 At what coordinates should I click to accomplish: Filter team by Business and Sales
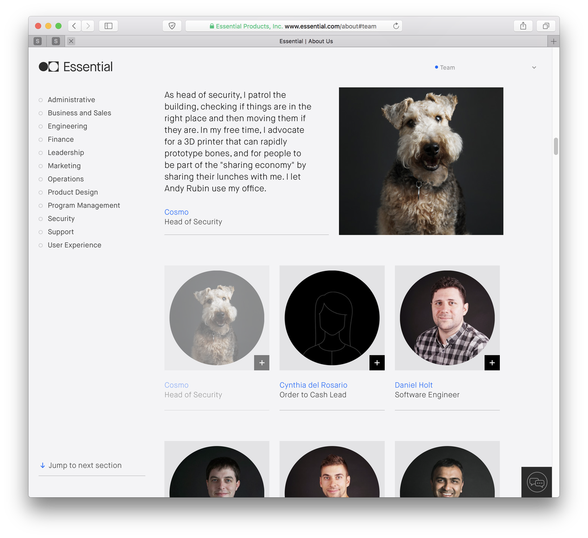tap(79, 113)
